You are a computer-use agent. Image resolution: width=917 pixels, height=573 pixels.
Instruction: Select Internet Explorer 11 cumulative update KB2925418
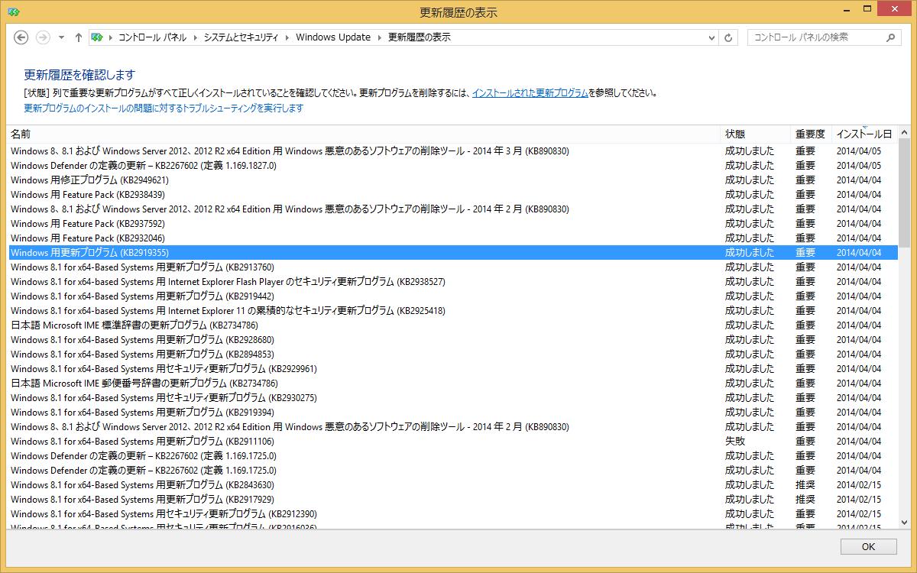tap(453, 311)
